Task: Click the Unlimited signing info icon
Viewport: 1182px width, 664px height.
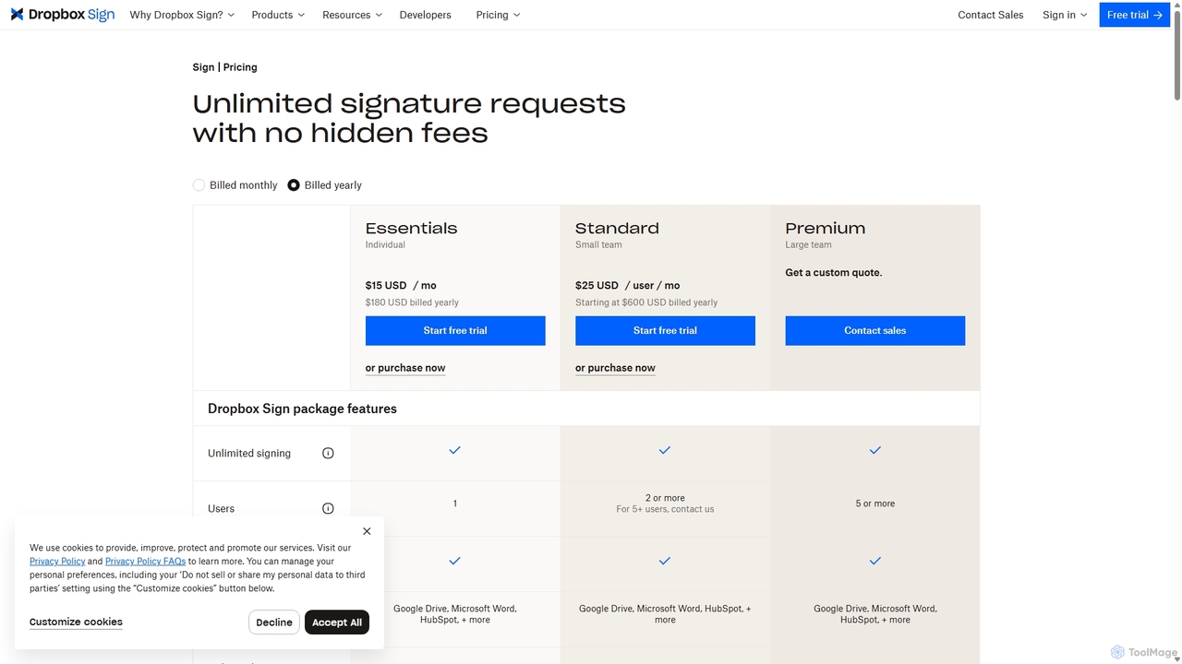Action: pyautogui.click(x=328, y=453)
